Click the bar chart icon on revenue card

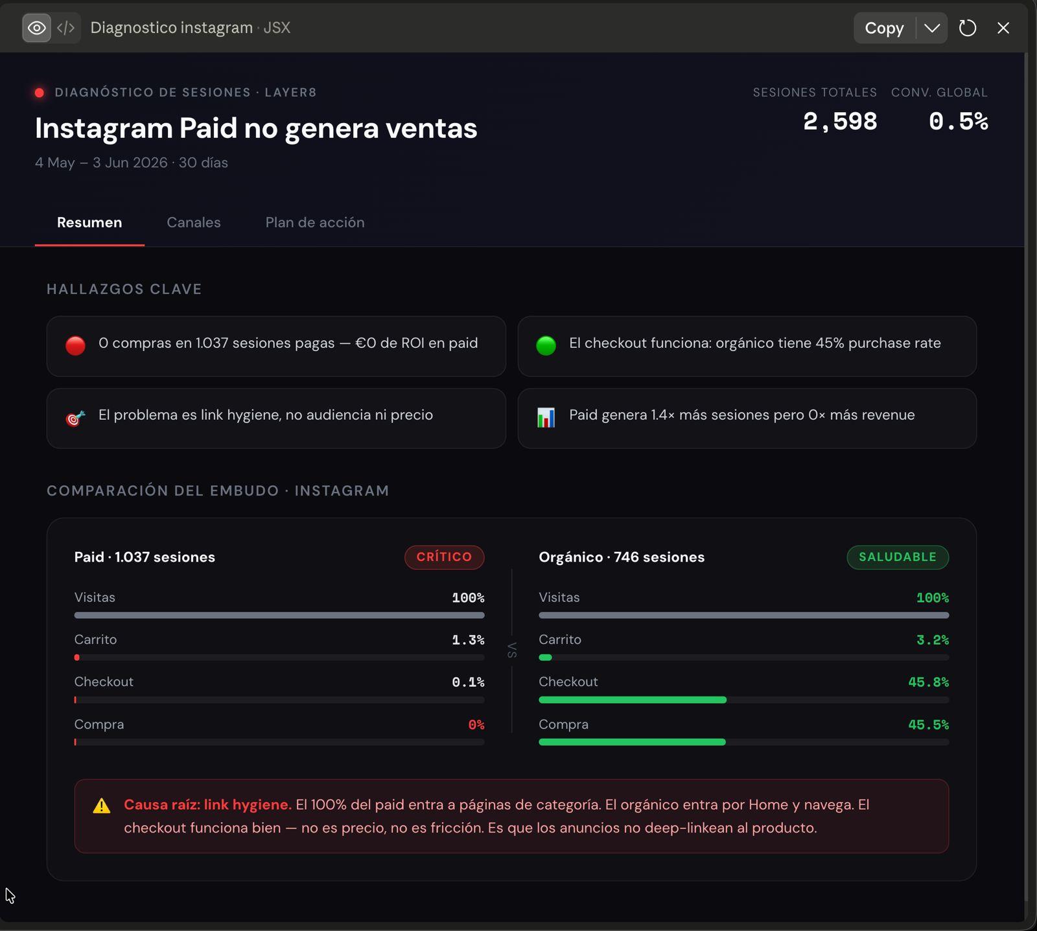click(546, 417)
